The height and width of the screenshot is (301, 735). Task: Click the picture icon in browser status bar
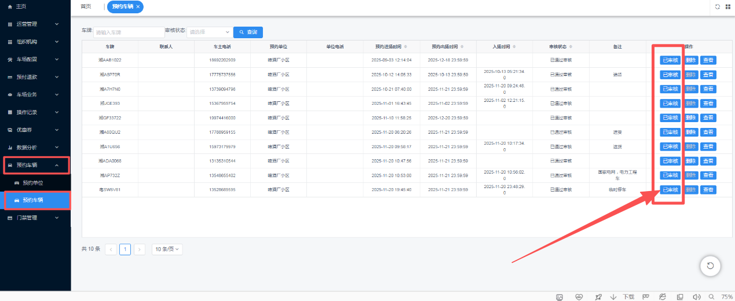click(560, 297)
